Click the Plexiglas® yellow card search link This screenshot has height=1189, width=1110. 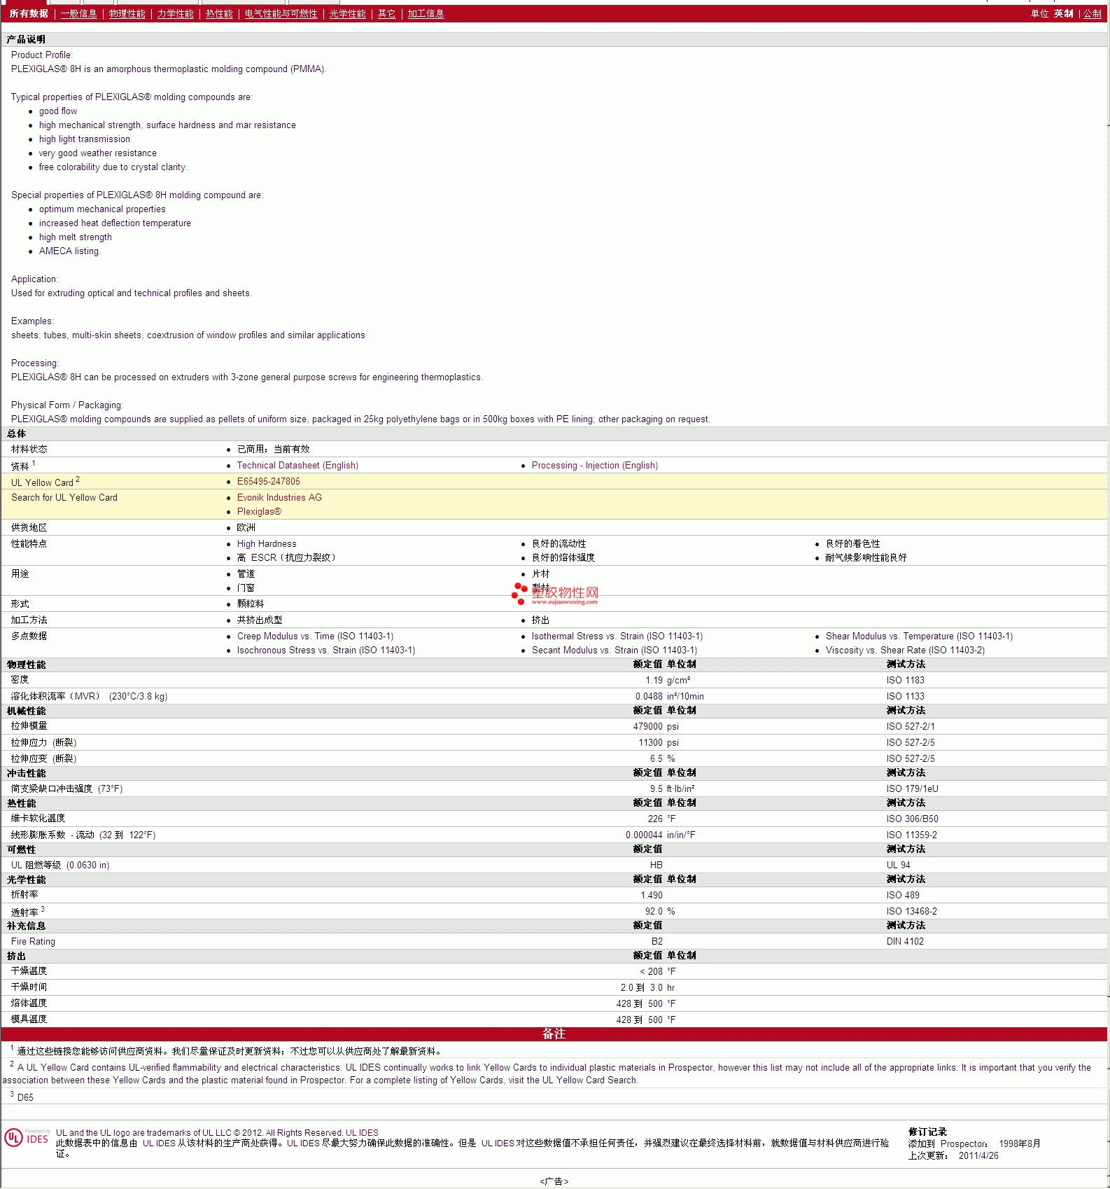tap(259, 512)
